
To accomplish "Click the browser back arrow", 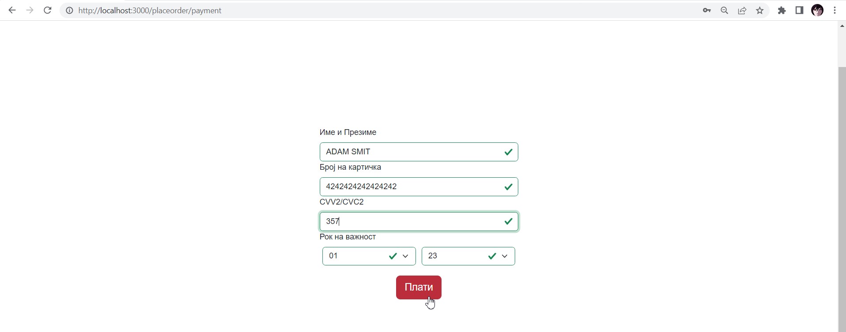I will pyautogui.click(x=12, y=10).
